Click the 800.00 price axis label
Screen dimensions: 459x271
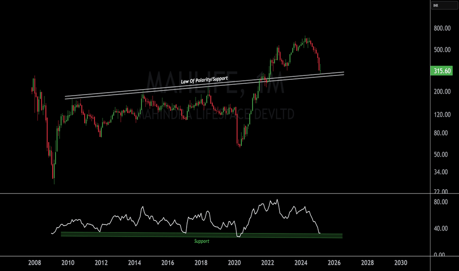point(442,28)
